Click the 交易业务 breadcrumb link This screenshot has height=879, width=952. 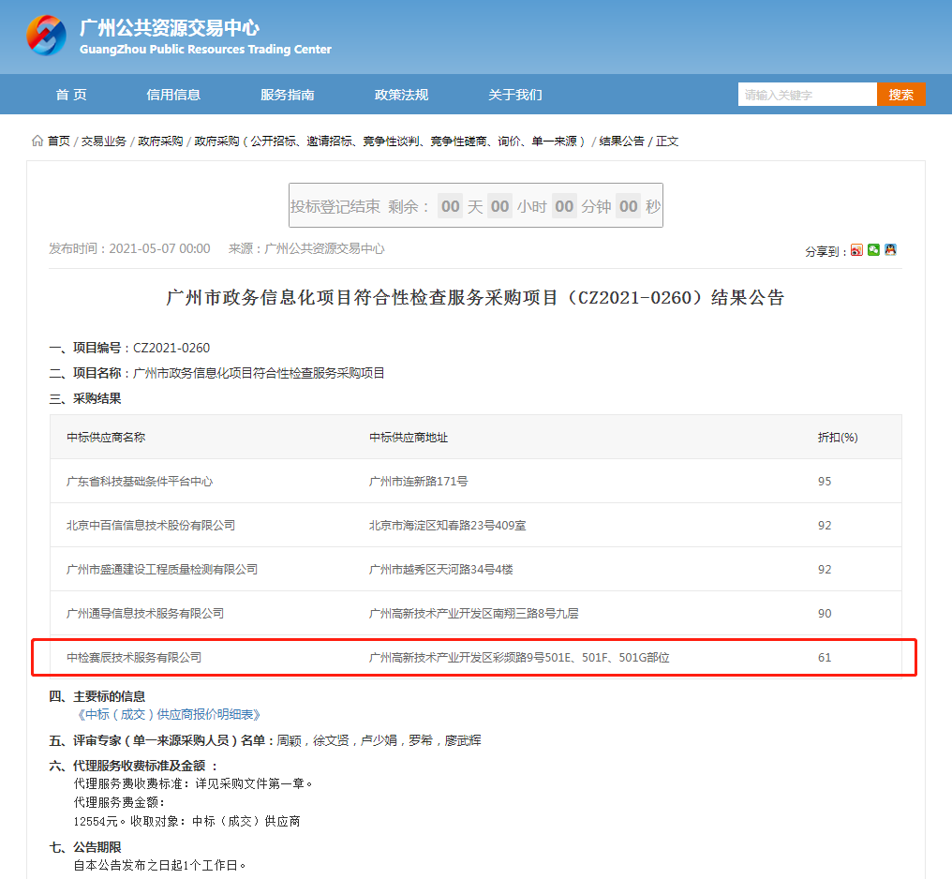[103, 141]
